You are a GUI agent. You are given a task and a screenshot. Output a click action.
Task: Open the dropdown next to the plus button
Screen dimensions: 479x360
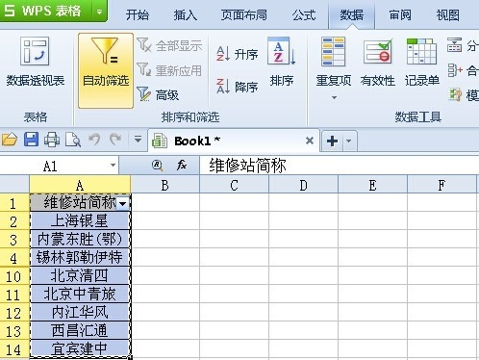coord(349,141)
